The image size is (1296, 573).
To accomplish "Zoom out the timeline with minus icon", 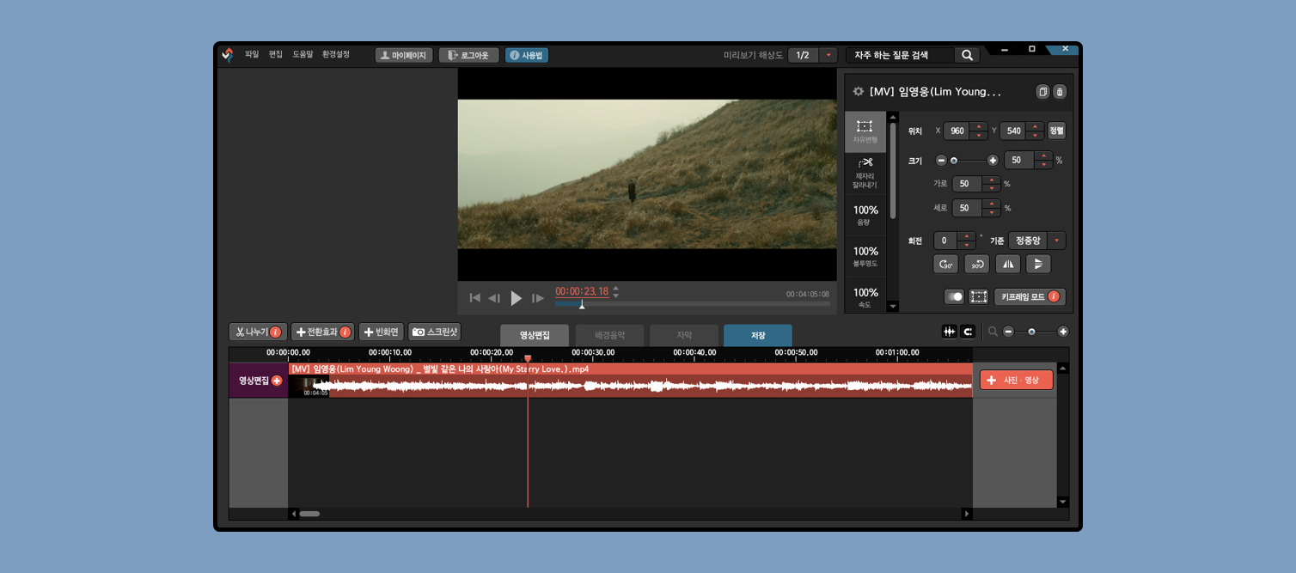I will (x=1008, y=332).
